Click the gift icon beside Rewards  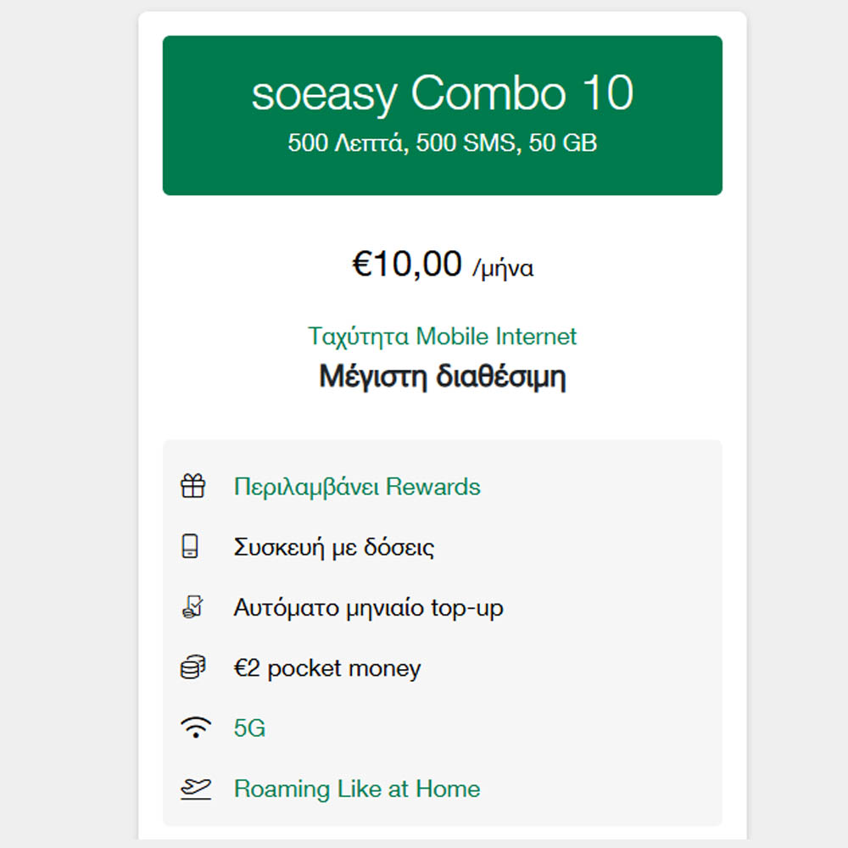tap(193, 487)
